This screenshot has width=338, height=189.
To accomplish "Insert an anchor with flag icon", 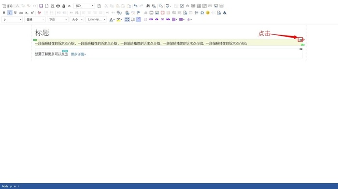I will coord(139,13).
